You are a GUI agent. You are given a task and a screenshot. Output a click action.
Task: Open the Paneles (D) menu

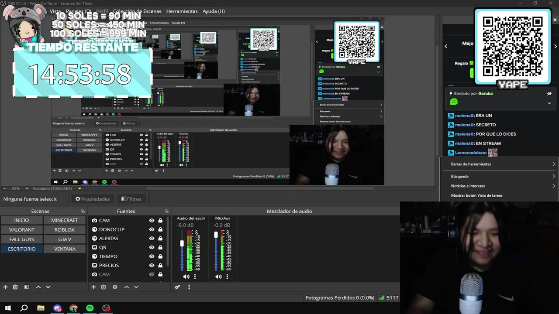pyautogui.click(x=79, y=11)
